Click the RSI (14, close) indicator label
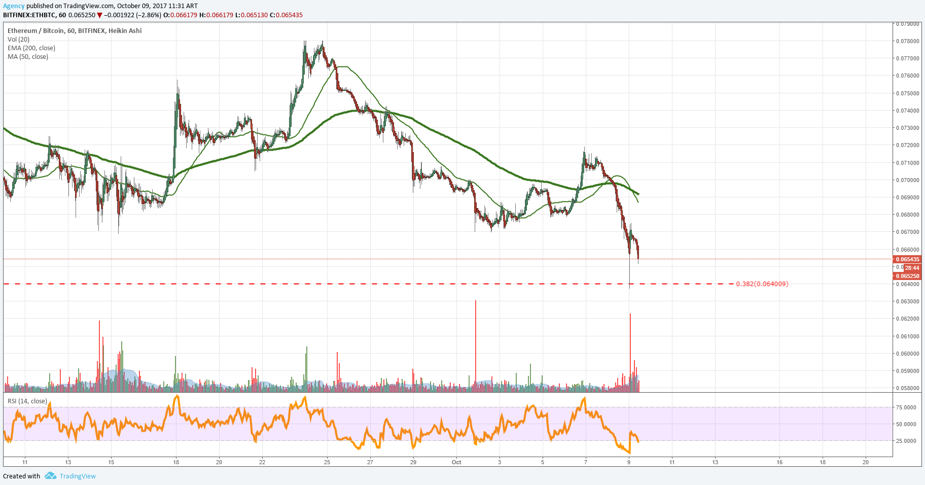This screenshot has width=925, height=485. tap(27, 401)
